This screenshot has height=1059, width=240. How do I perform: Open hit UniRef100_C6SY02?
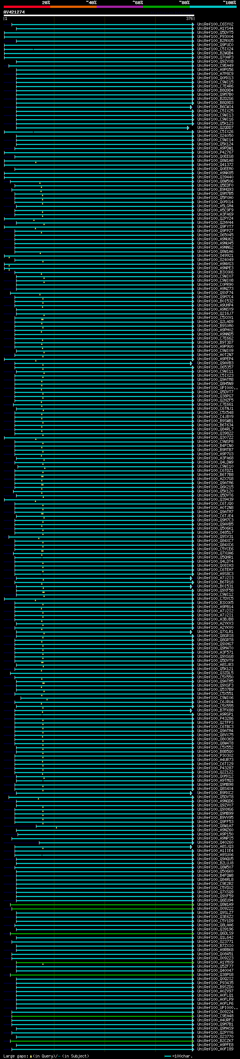pyautogui.click(x=215, y=24)
